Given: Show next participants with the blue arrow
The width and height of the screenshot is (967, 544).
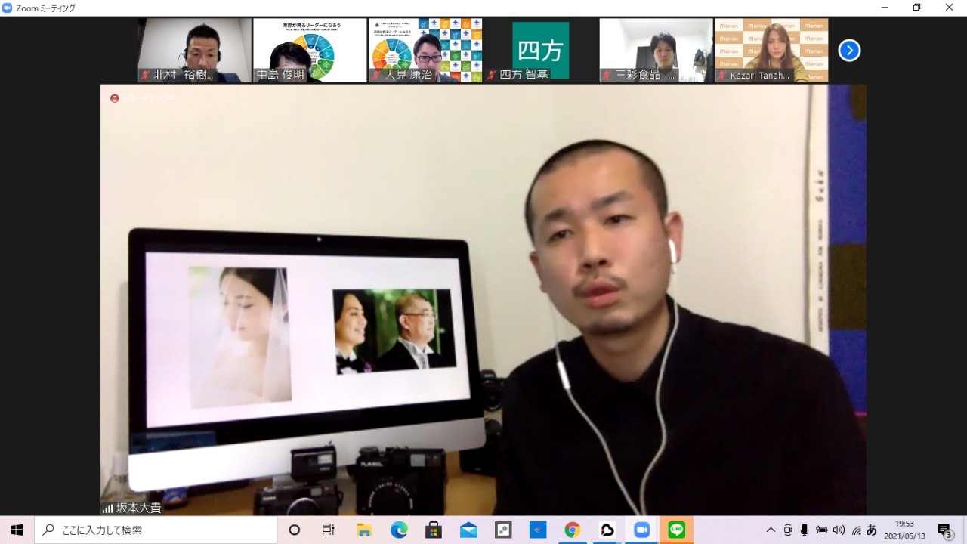Looking at the screenshot, I should tap(849, 51).
